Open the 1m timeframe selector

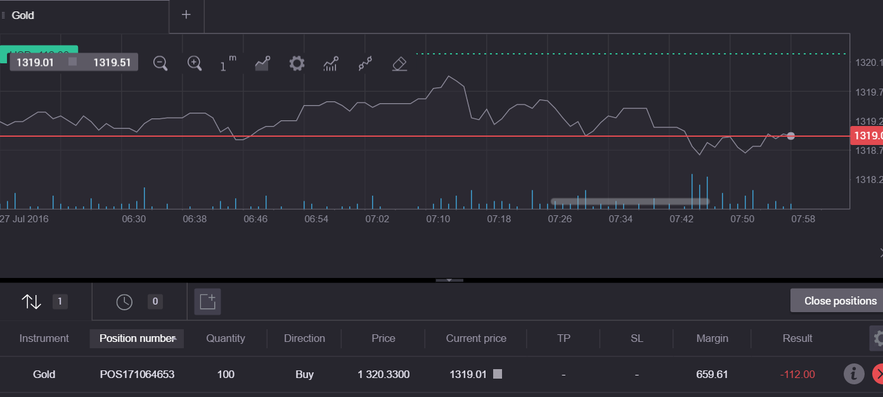[x=228, y=63]
